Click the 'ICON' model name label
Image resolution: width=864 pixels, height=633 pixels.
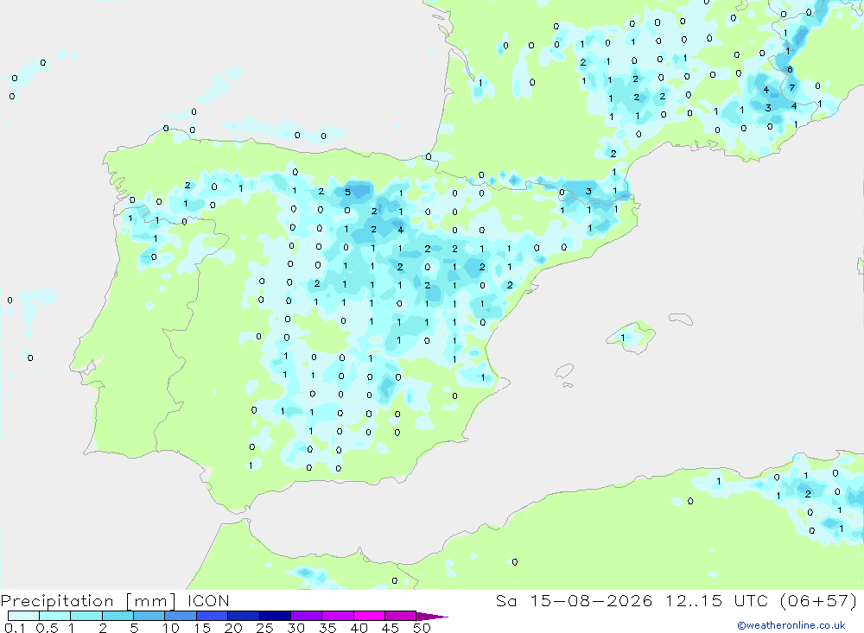point(208,600)
